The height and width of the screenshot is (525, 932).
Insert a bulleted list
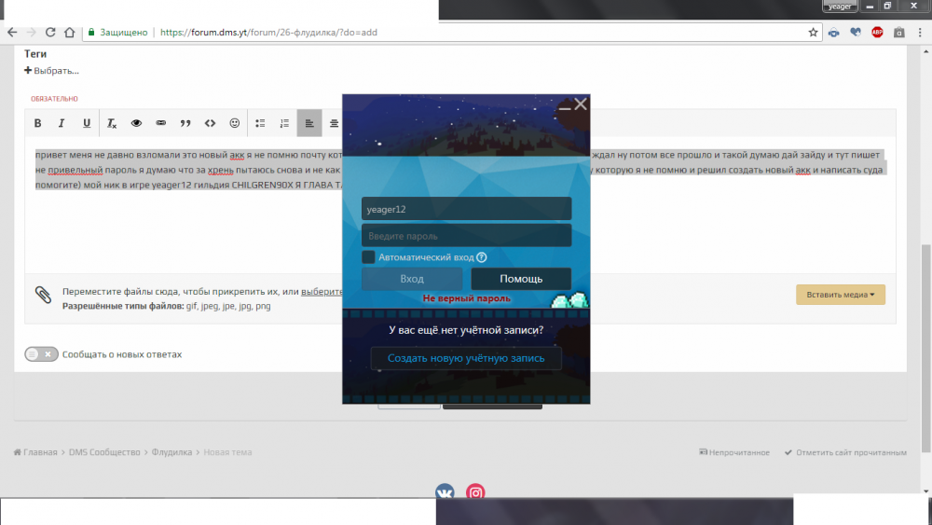[261, 123]
